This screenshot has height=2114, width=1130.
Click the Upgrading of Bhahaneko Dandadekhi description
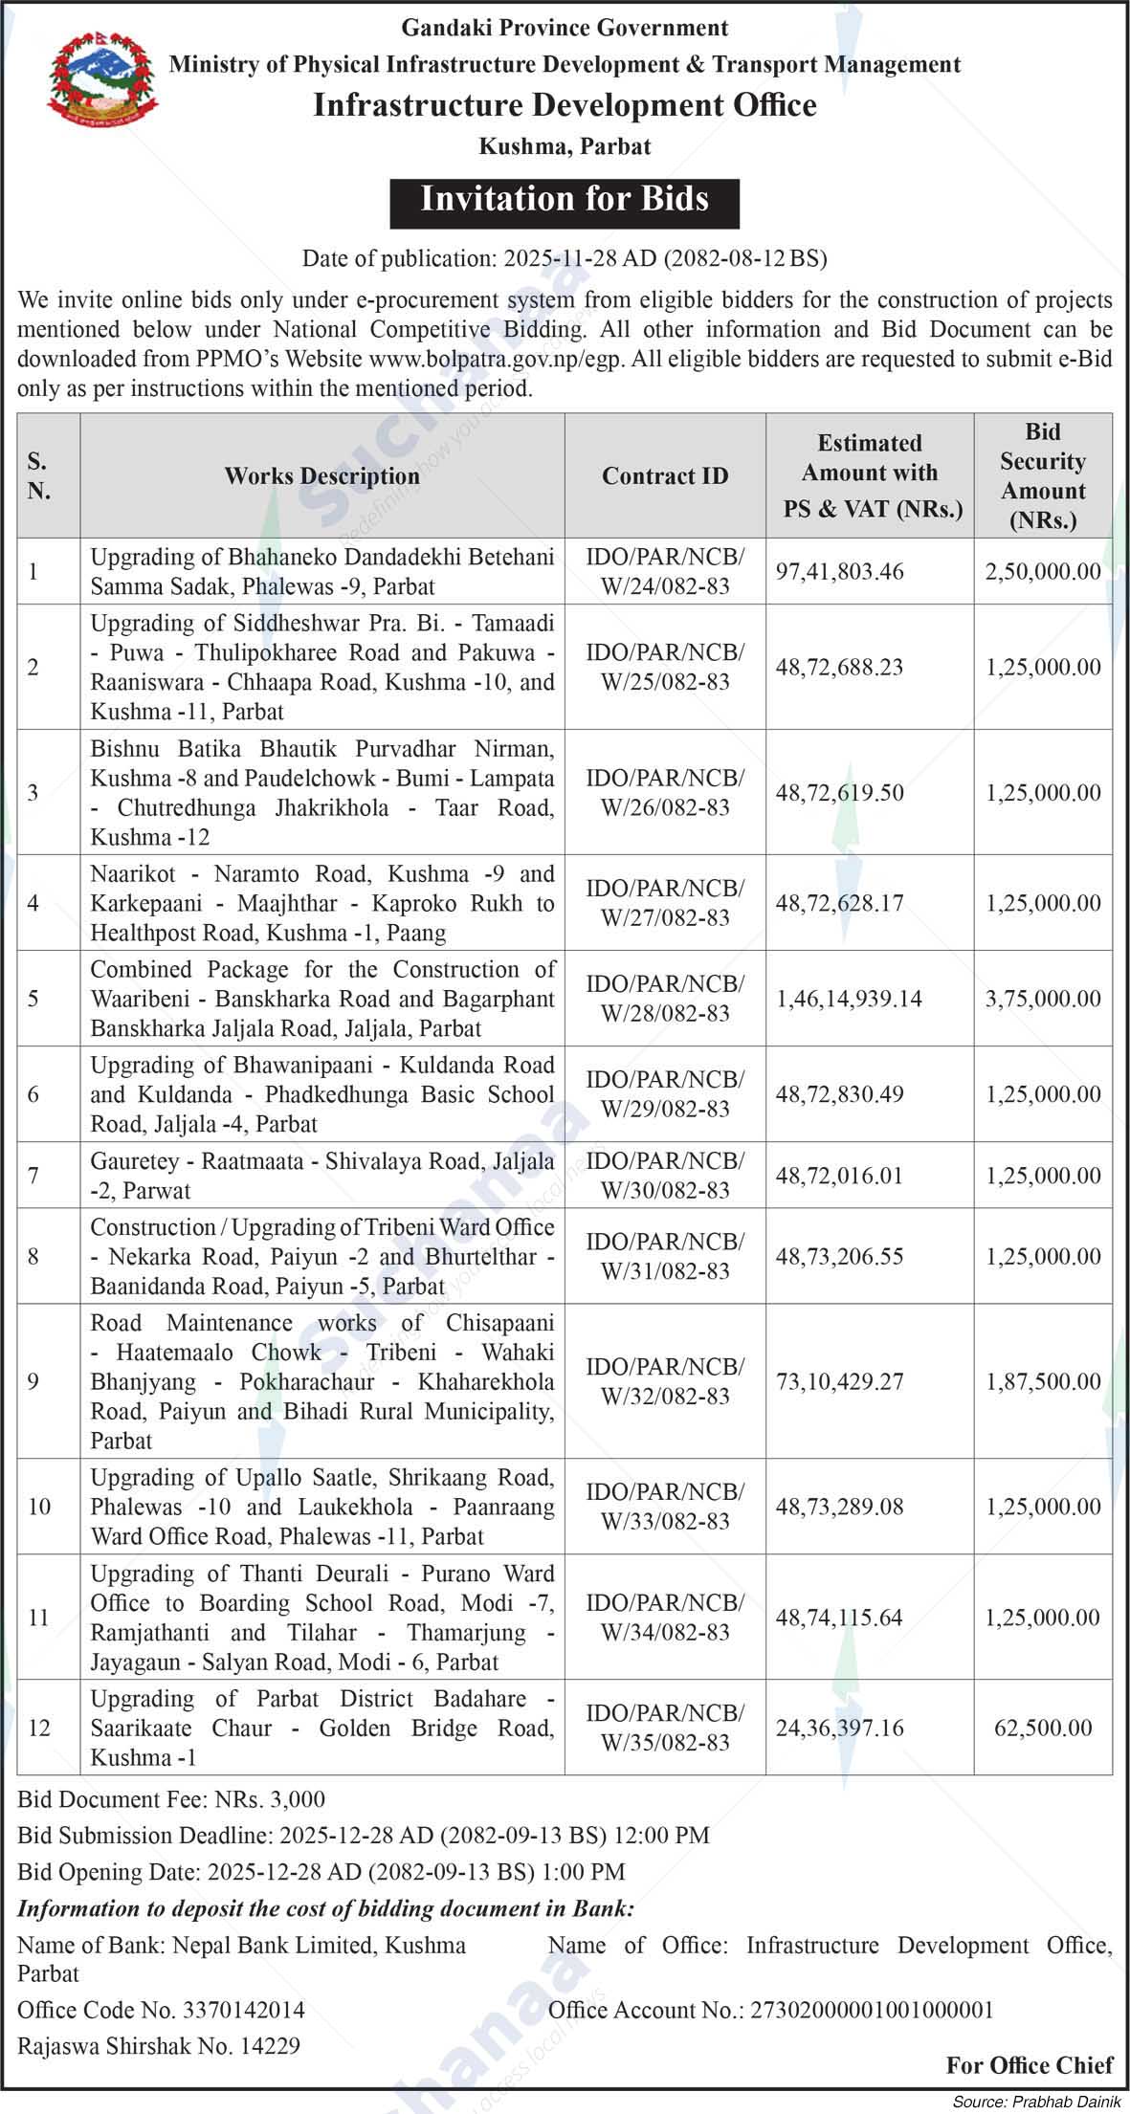click(321, 571)
